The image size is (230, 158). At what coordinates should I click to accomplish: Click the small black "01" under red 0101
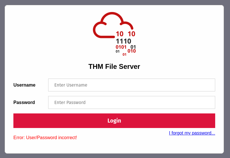(118, 51)
